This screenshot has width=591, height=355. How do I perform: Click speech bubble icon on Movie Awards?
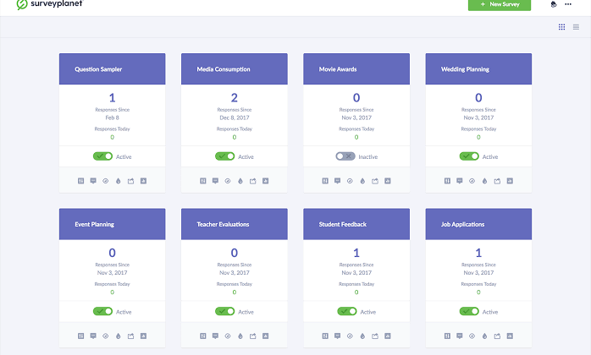click(x=337, y=181)
